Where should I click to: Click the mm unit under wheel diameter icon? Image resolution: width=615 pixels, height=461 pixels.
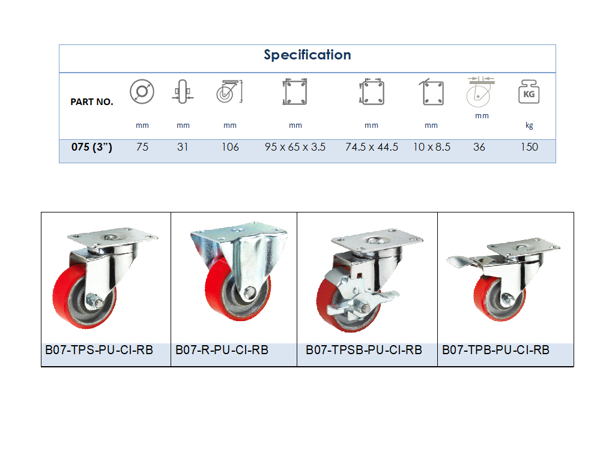coord(142,125)
